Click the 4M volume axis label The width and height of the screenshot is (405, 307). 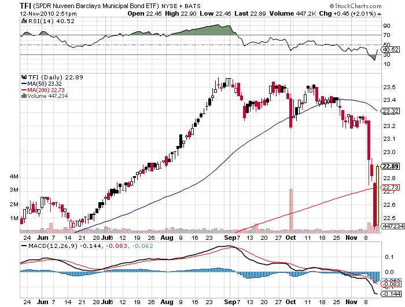click(x=14, y=177)
